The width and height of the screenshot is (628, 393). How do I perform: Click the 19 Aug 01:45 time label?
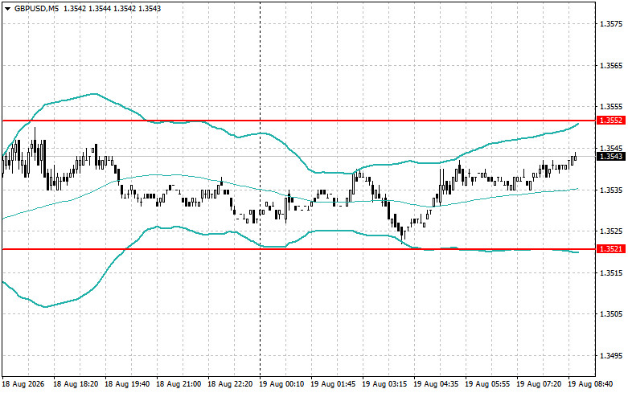tap(333, 384)
